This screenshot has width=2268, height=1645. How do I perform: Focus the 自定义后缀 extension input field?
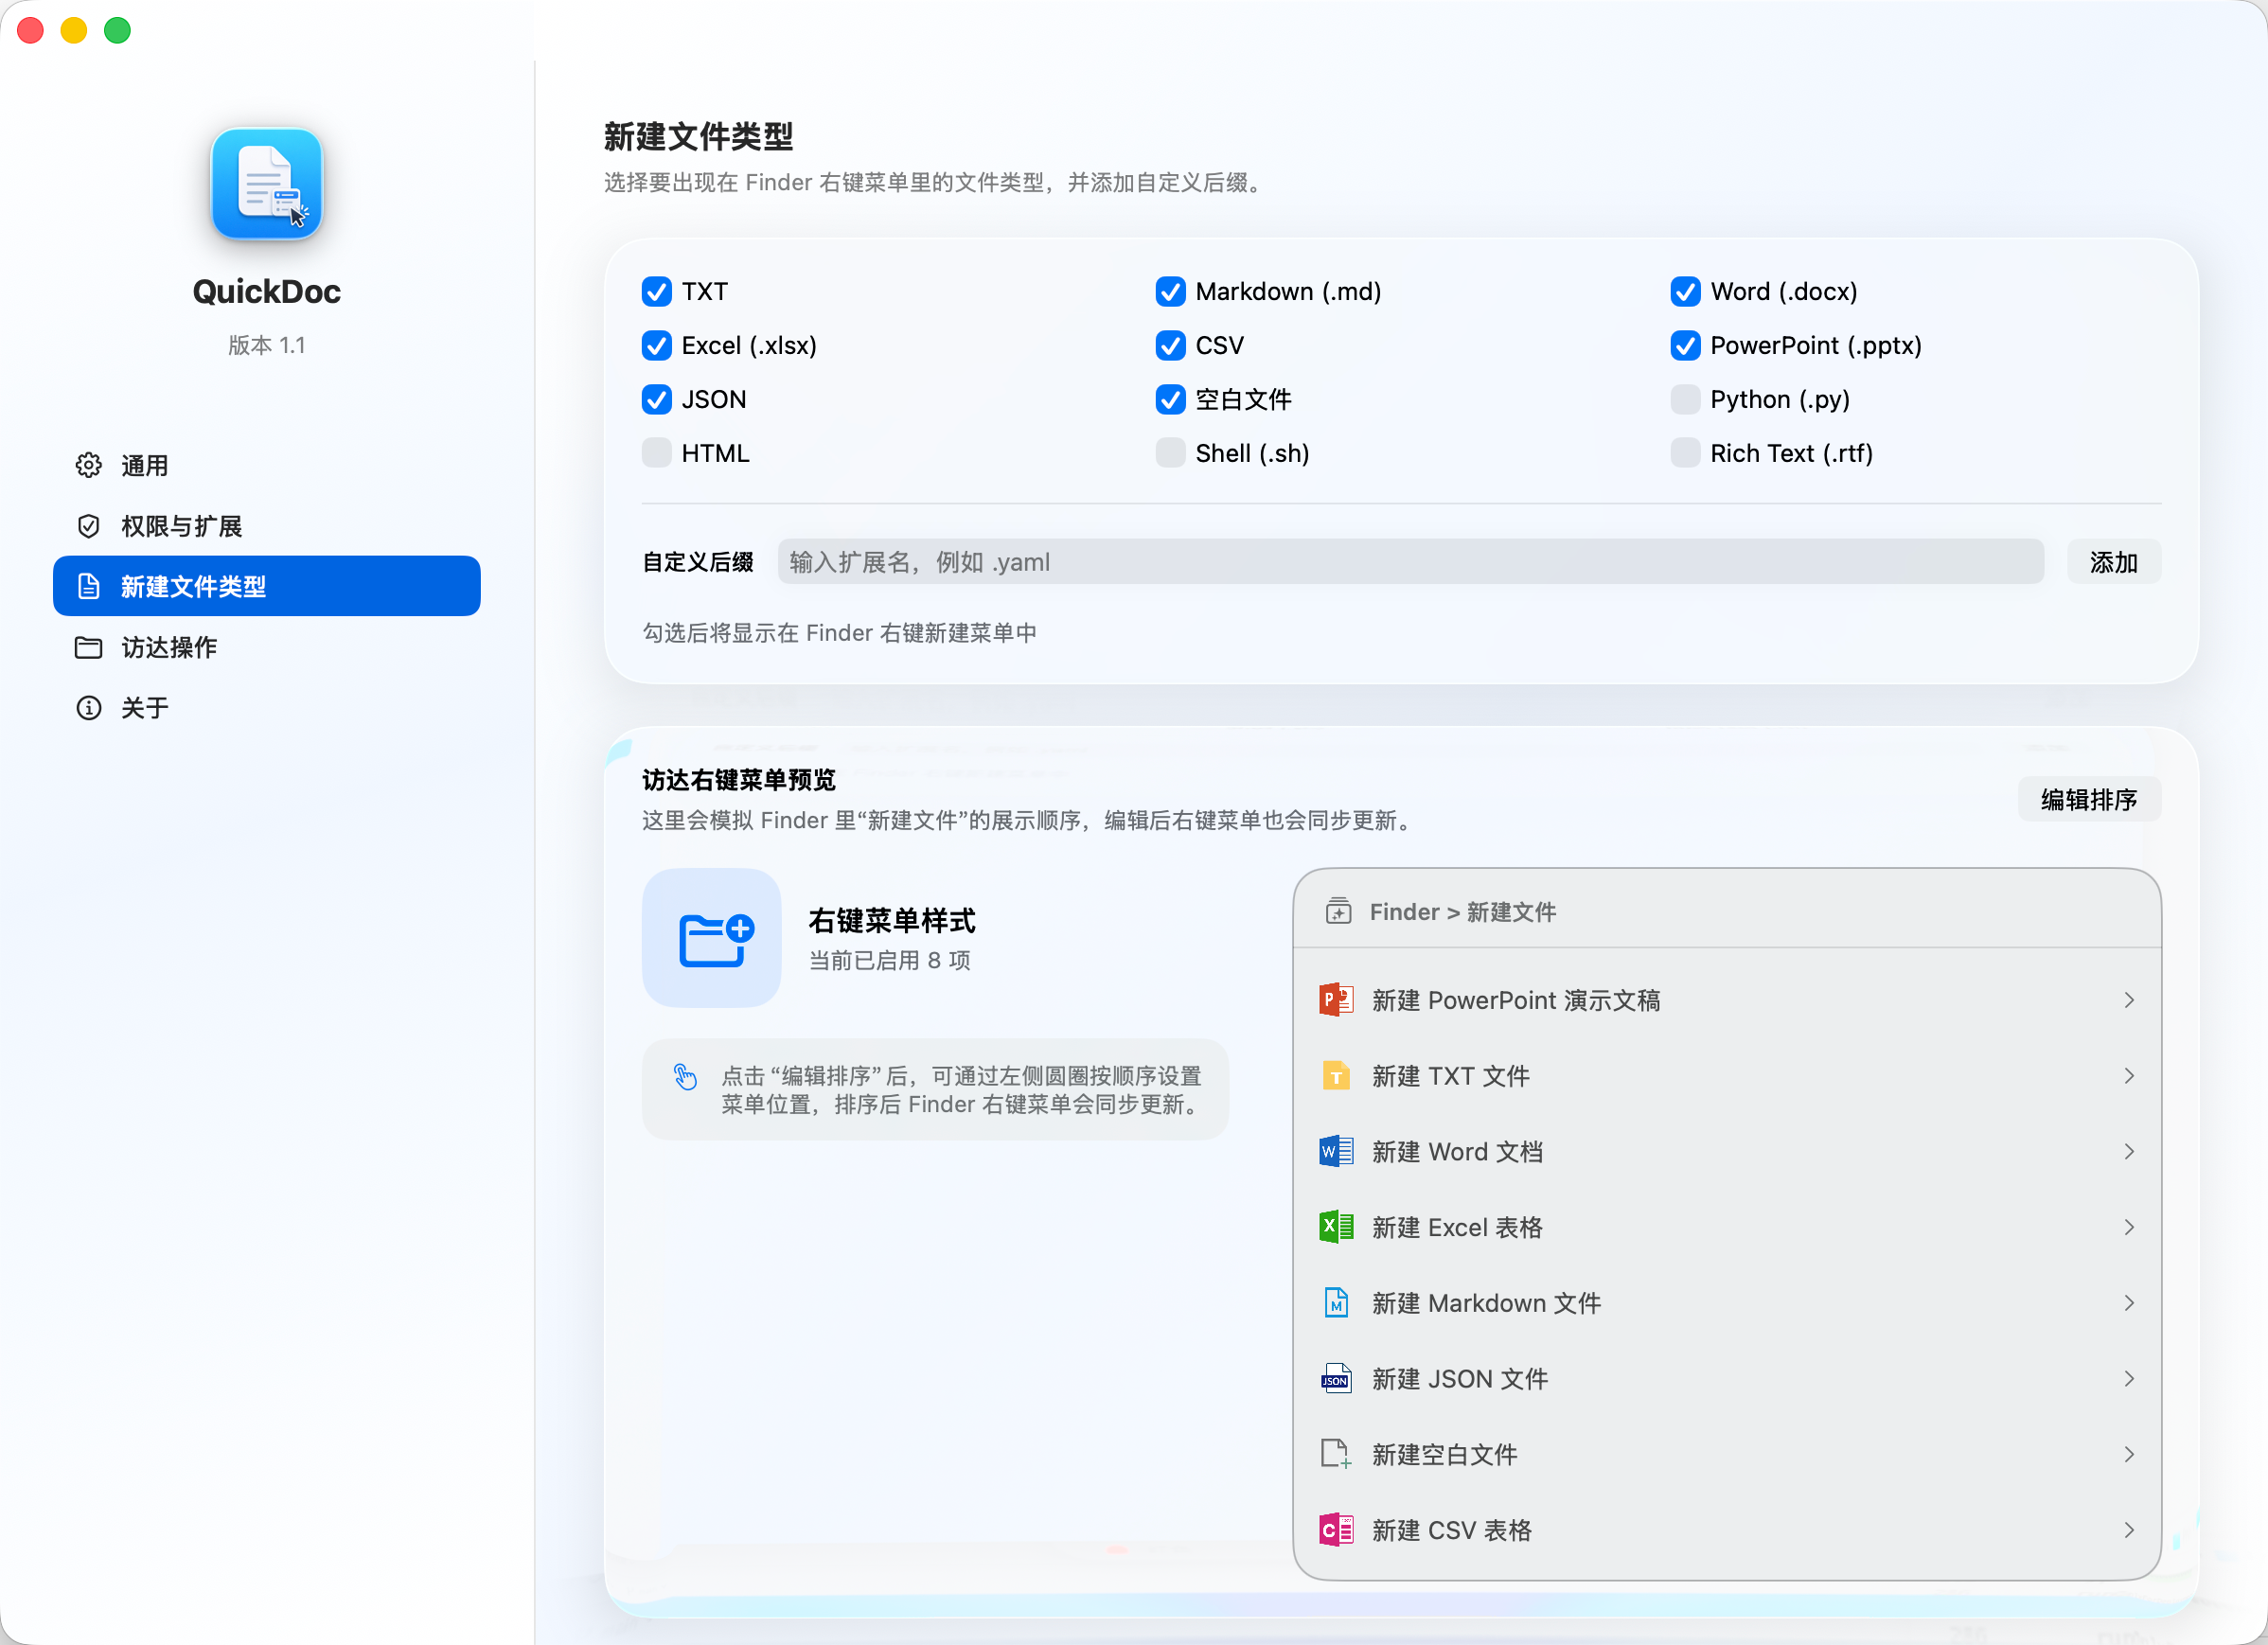(1411, 562)
